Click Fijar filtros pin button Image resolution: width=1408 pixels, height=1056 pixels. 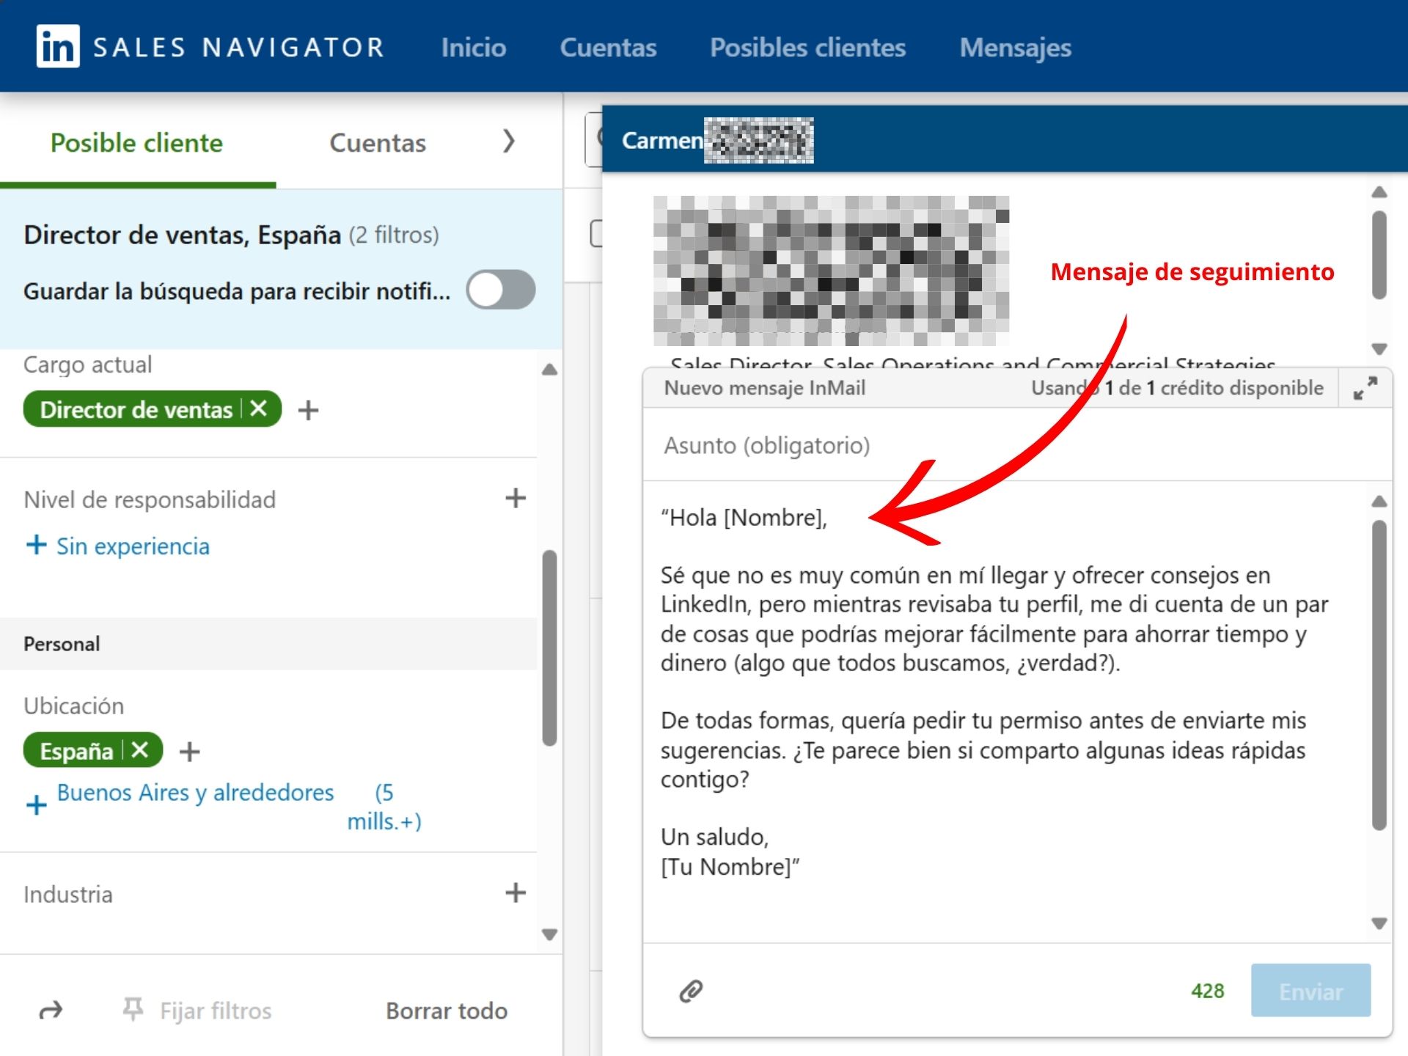197,1011
